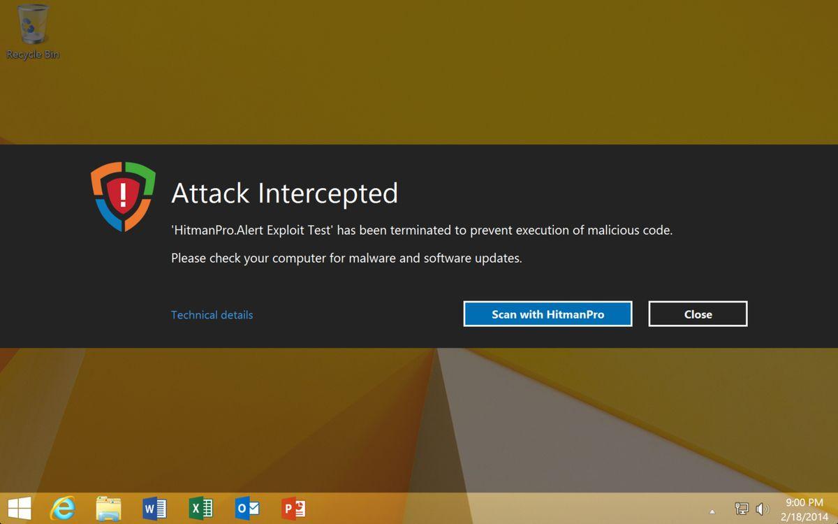
Task: Start a scan with HitmanPro
Action: (x=547, y=314)
